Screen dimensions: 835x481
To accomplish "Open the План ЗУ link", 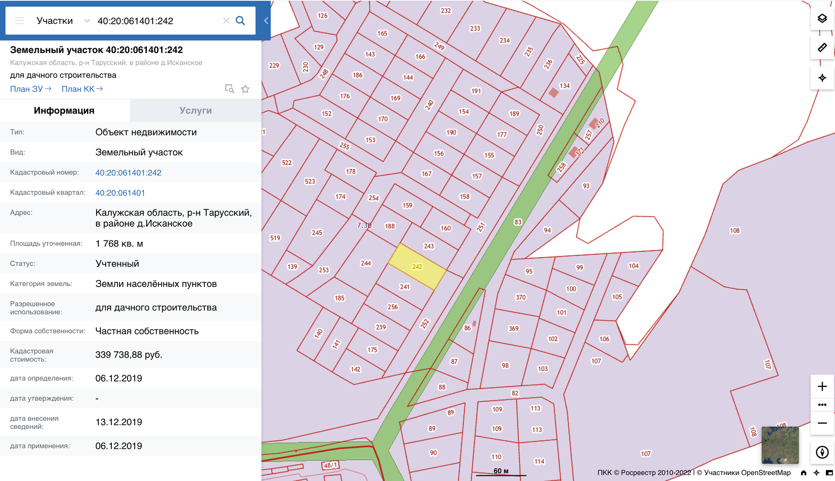I will tap(30, 89).
